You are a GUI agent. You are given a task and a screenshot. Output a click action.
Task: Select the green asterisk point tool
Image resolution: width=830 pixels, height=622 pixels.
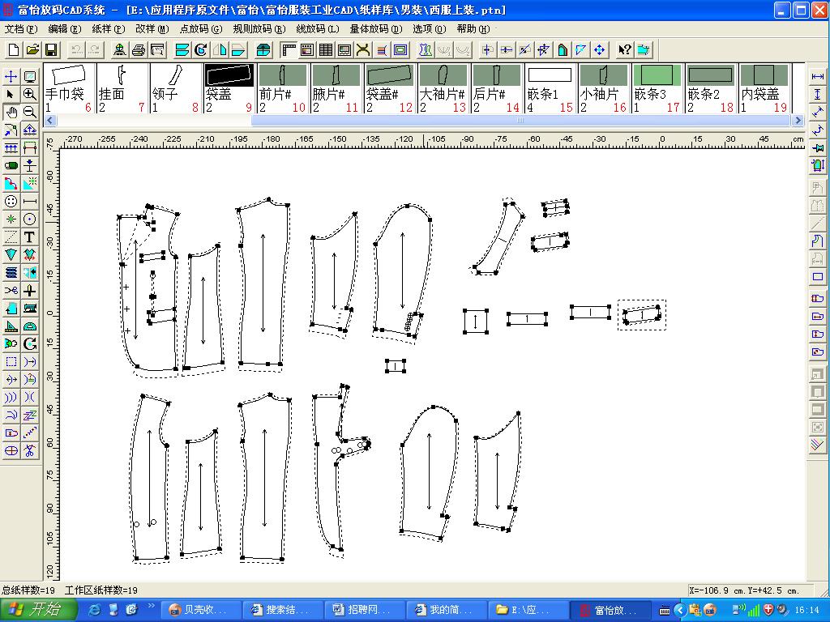coord(11,219)
